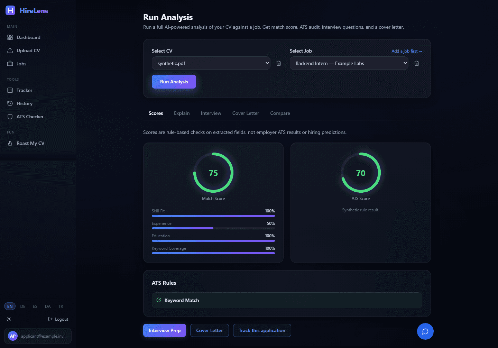
Task: Click the applicant@example account email
Action: coord(44,336)
